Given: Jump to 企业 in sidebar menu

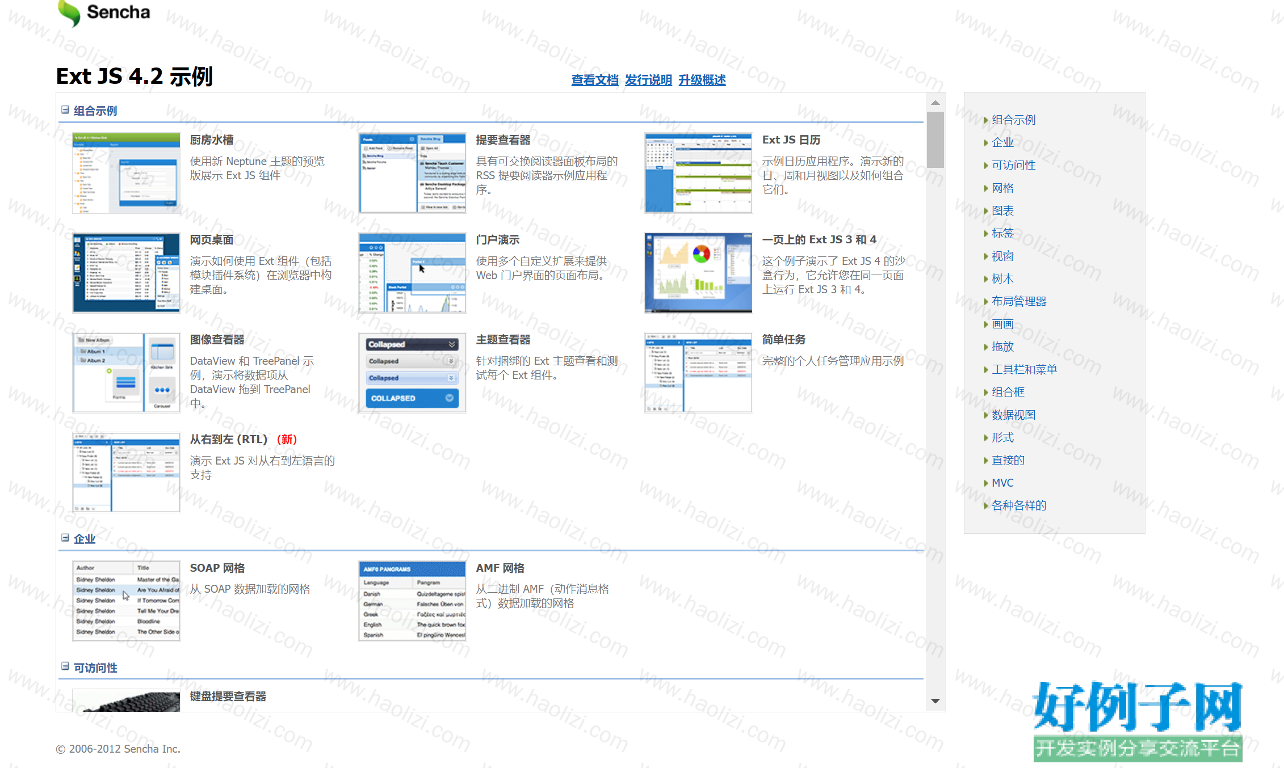Looking at the screenshot, I should (1002, 142).
